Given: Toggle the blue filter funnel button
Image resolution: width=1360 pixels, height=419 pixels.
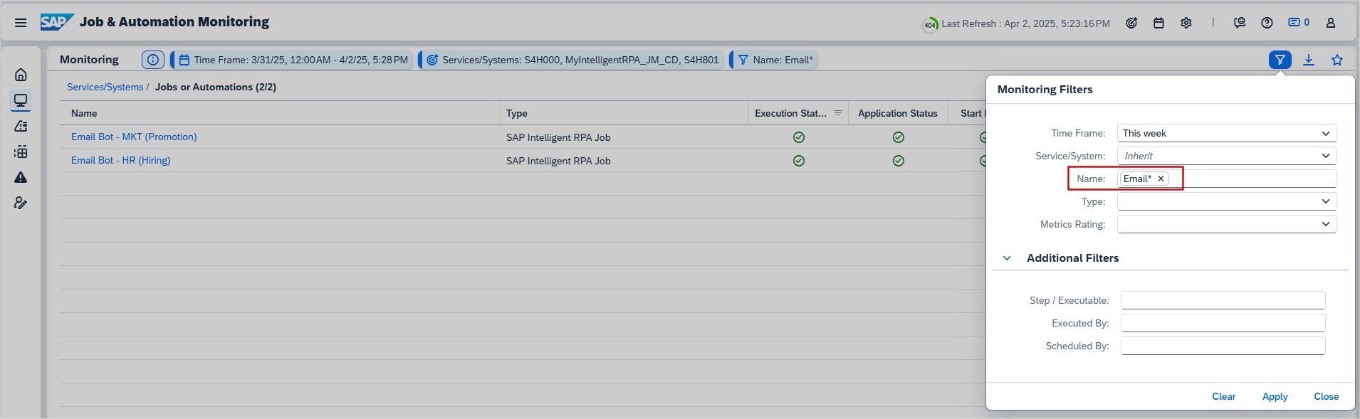Looking at the screenshot, I should (1280, 60).
